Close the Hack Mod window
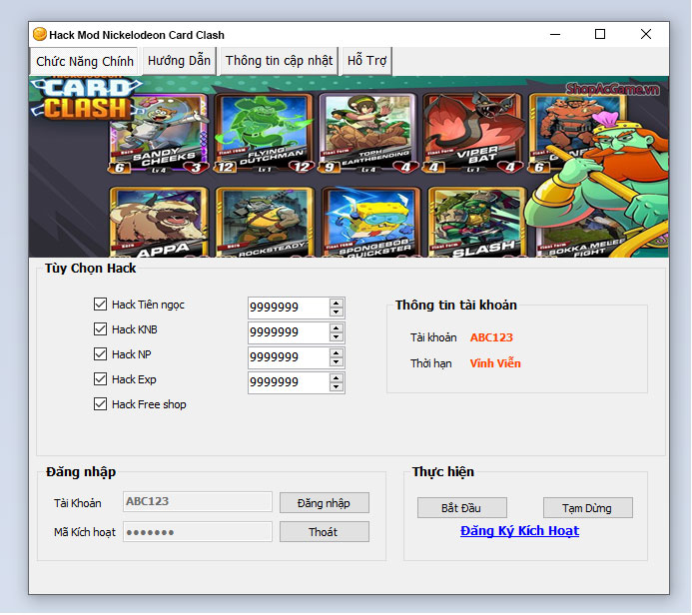 coord(646,34)
